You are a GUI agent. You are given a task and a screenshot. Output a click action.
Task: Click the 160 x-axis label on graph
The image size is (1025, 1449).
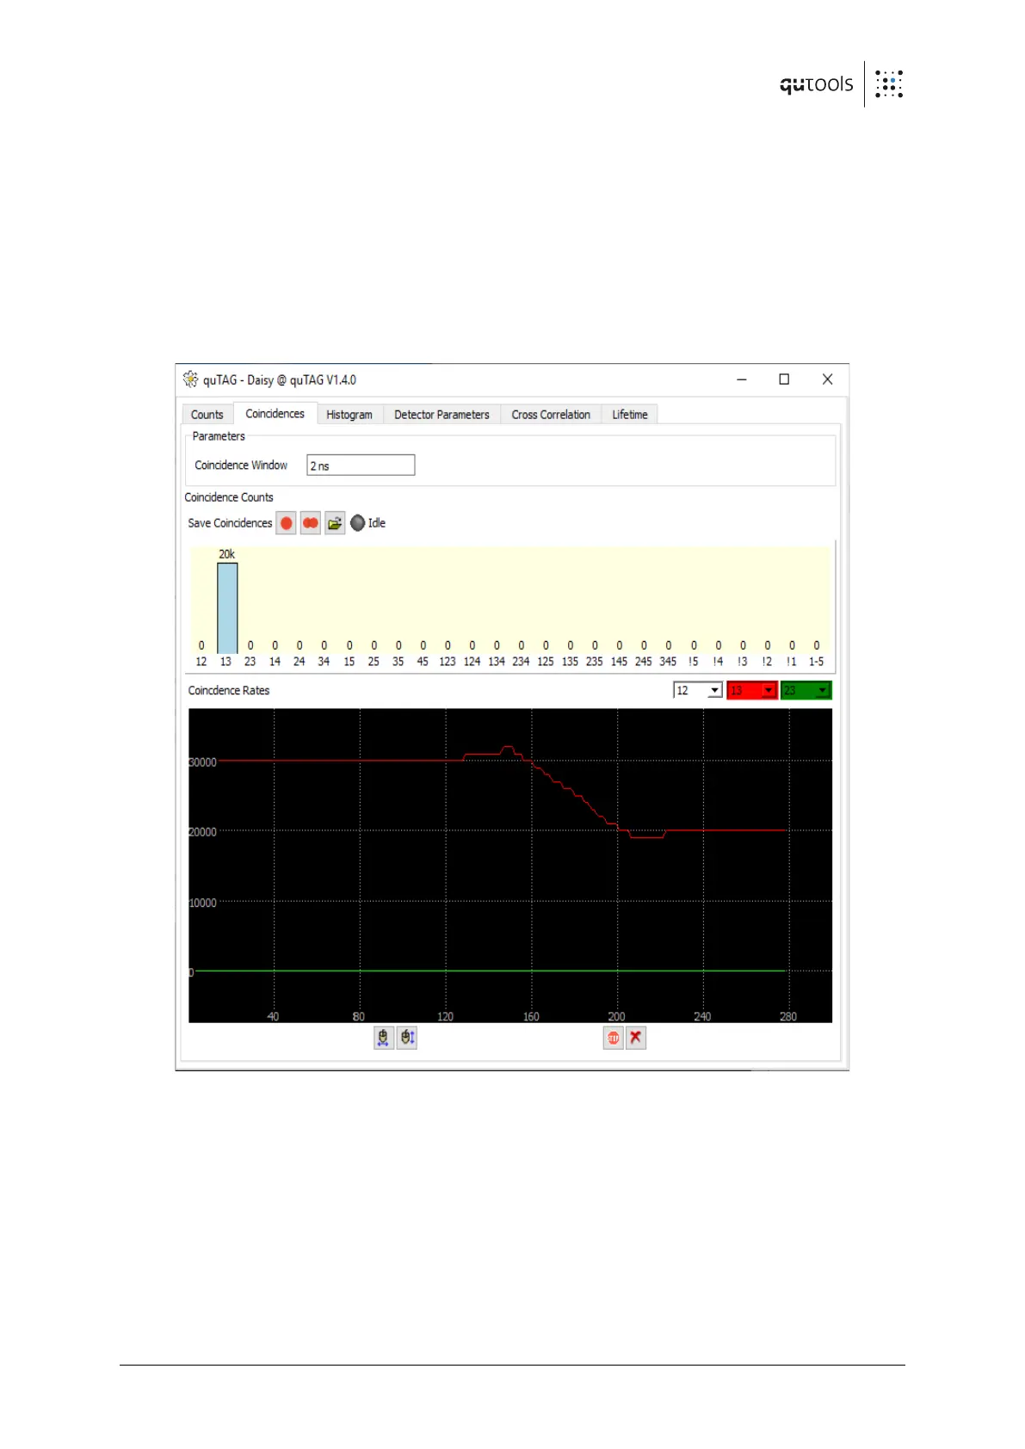pyautogui.click(x=531, y=1017)
